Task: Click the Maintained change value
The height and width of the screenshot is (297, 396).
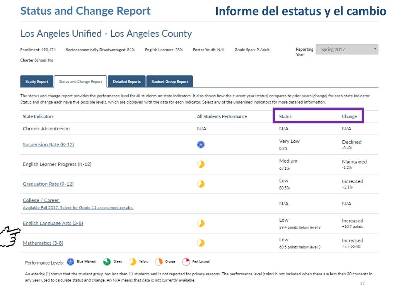Action: point(354,162)
